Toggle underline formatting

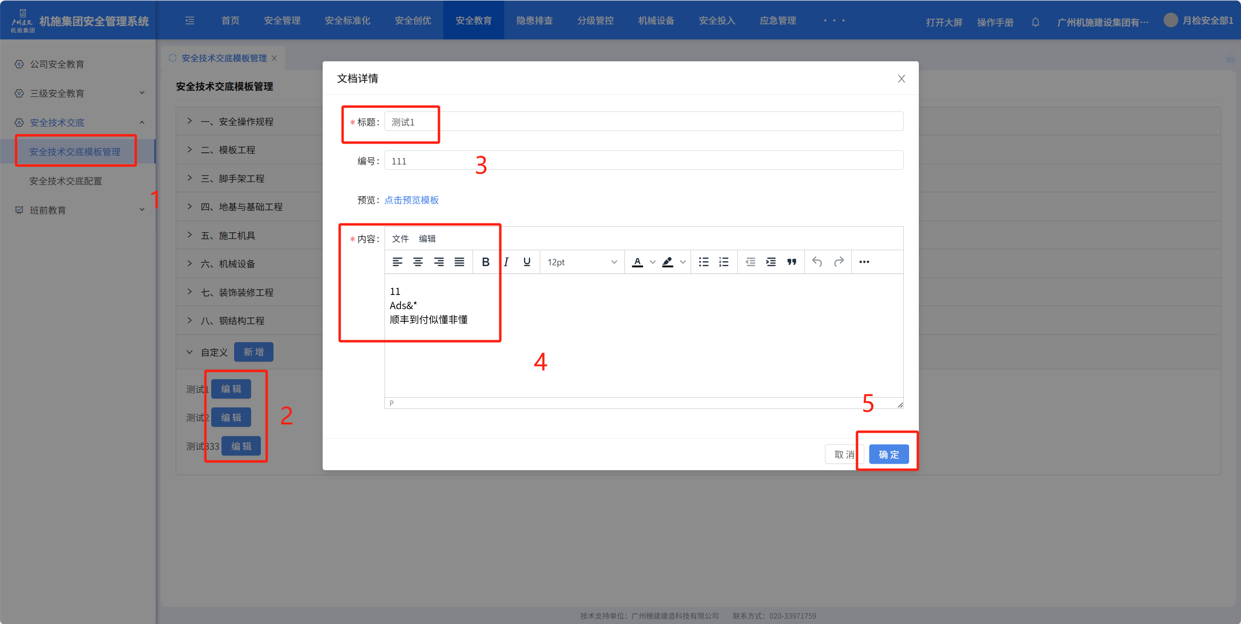coord(527,262)
